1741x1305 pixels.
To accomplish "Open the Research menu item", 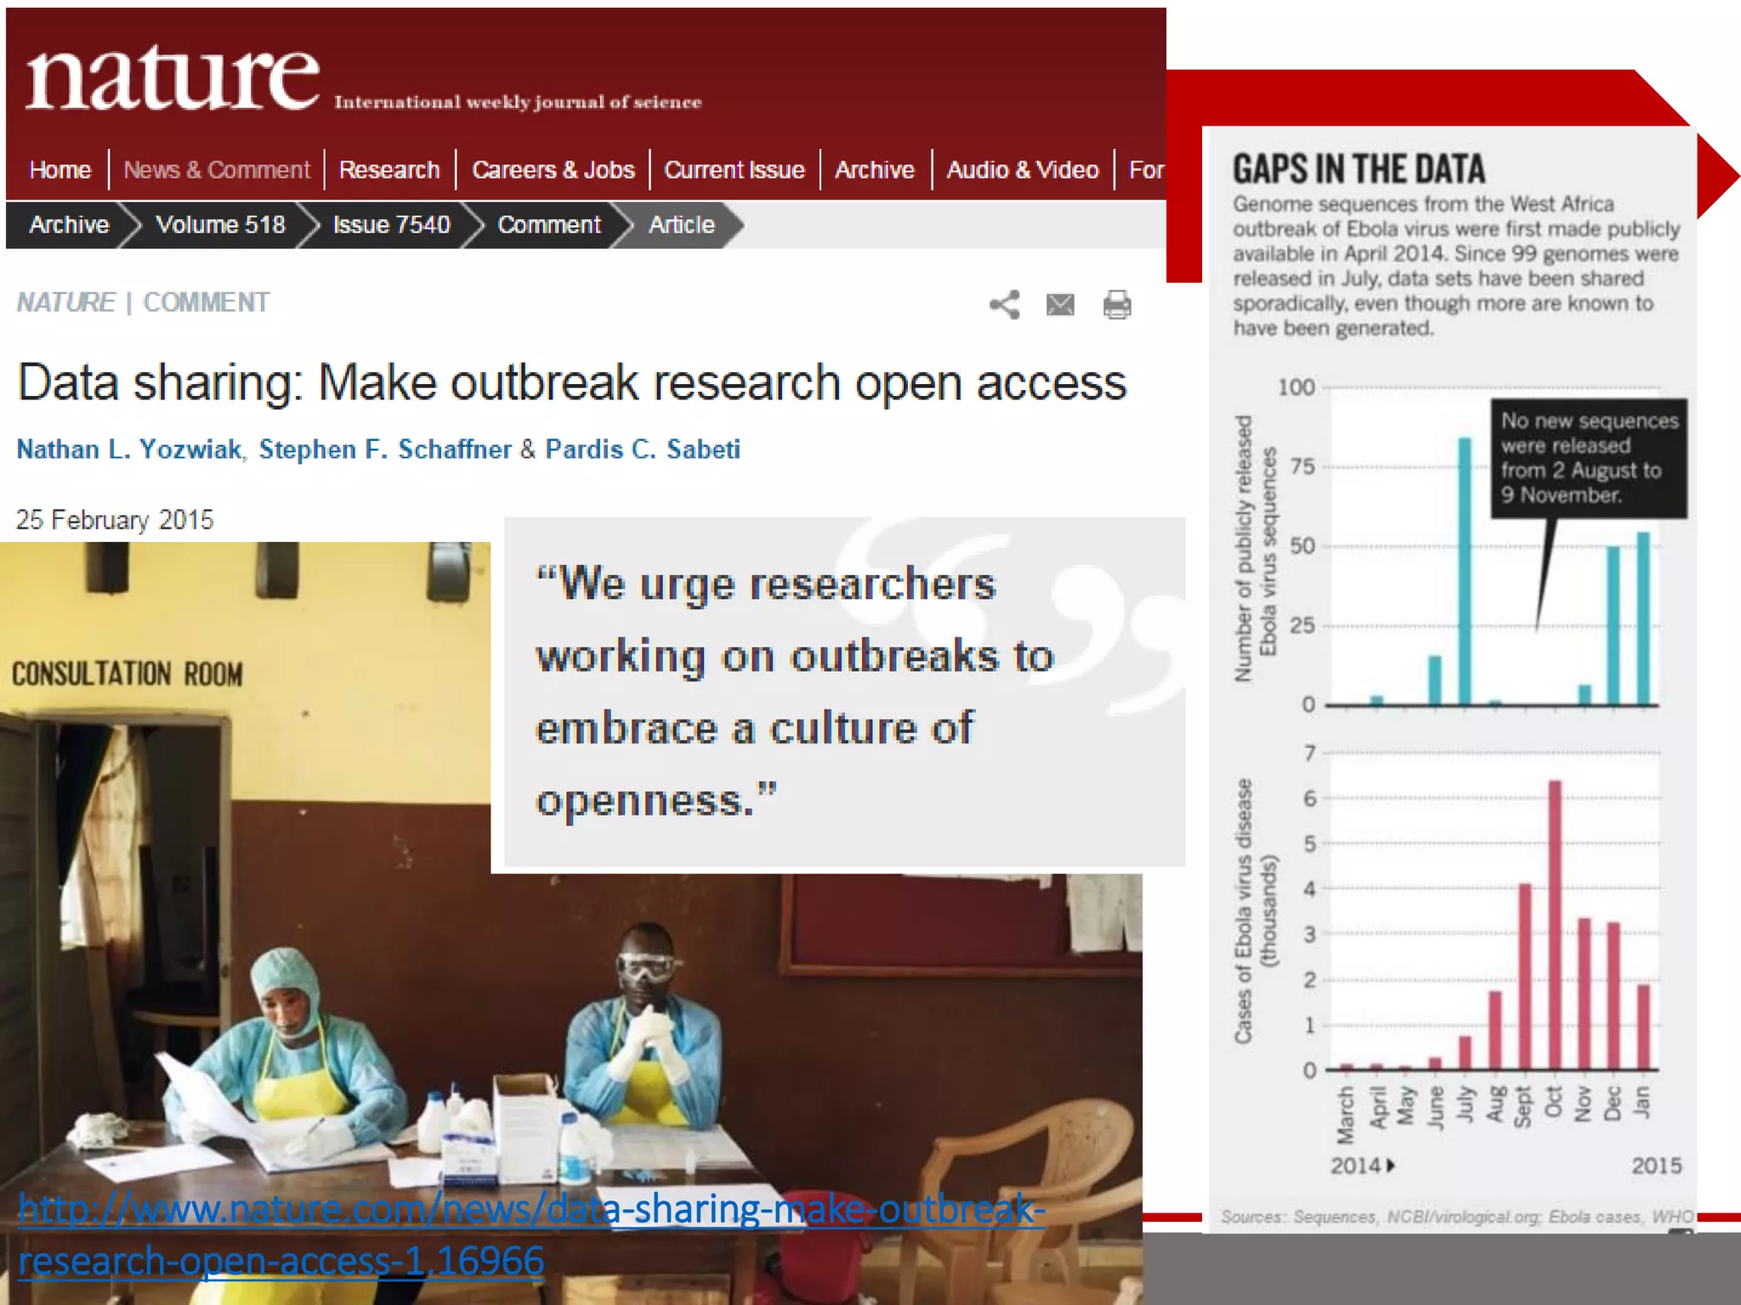I will click(389, 170).
